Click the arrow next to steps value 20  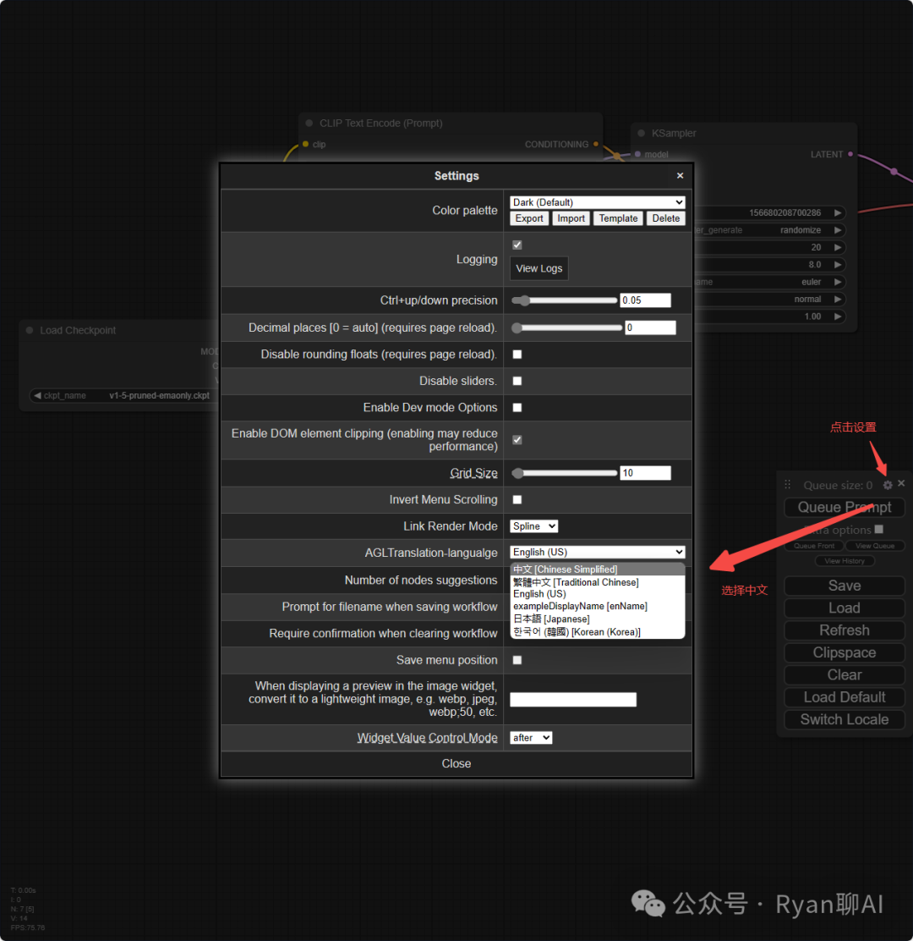coord(838,247)
